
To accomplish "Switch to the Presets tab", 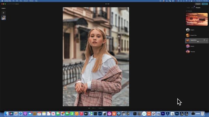I will pyautogui.click(x=198, y=8).
